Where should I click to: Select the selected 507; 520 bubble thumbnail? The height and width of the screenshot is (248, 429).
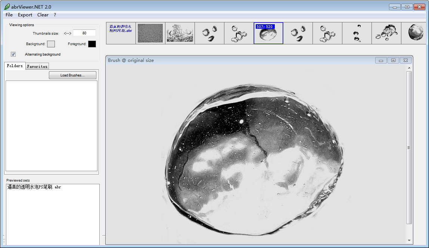point(268,33)
